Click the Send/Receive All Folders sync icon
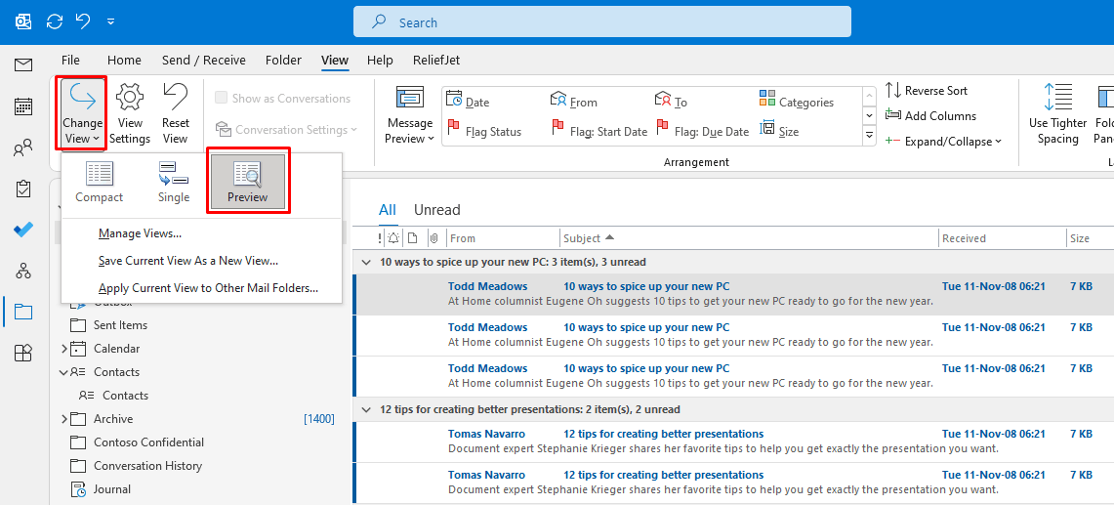This screenshot has height=505, width=1114. [55, 22]
